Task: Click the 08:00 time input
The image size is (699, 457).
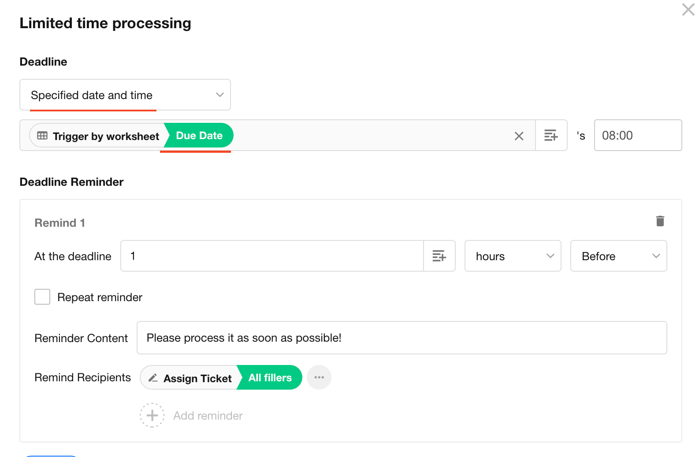Action: [x=637, y=136]
